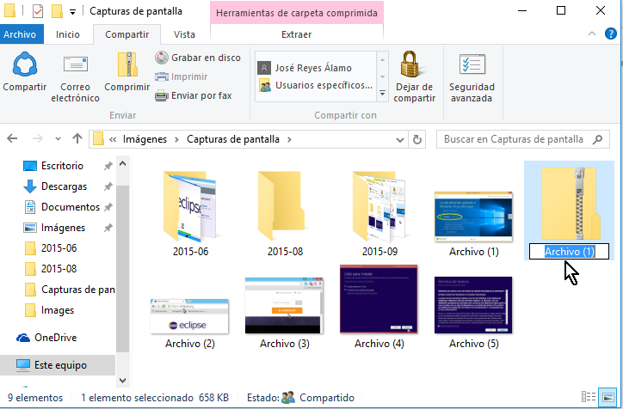Open the help question mark icon

[610, 34]
